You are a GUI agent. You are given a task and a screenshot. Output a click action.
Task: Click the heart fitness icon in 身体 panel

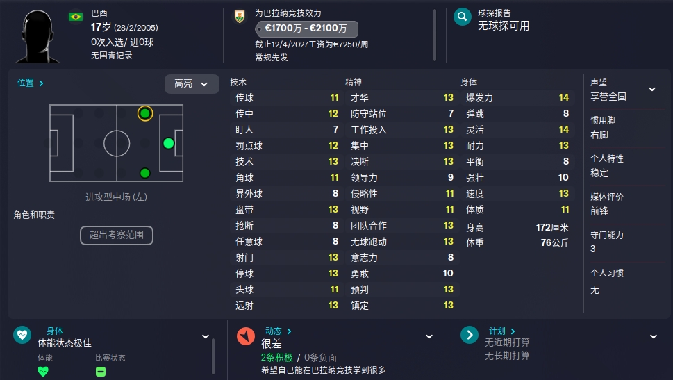tap(22, 335)
